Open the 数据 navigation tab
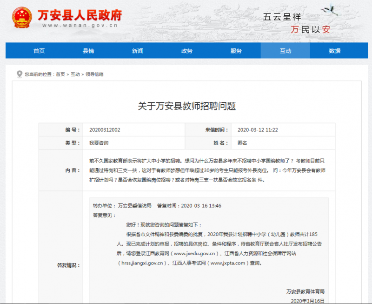 (x=335, y=51)
